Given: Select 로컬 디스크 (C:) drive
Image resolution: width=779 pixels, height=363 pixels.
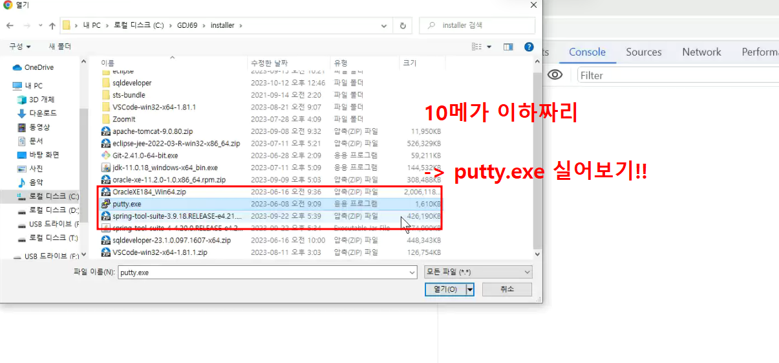Looking at the screenshot, I should [x=48, y=196].
